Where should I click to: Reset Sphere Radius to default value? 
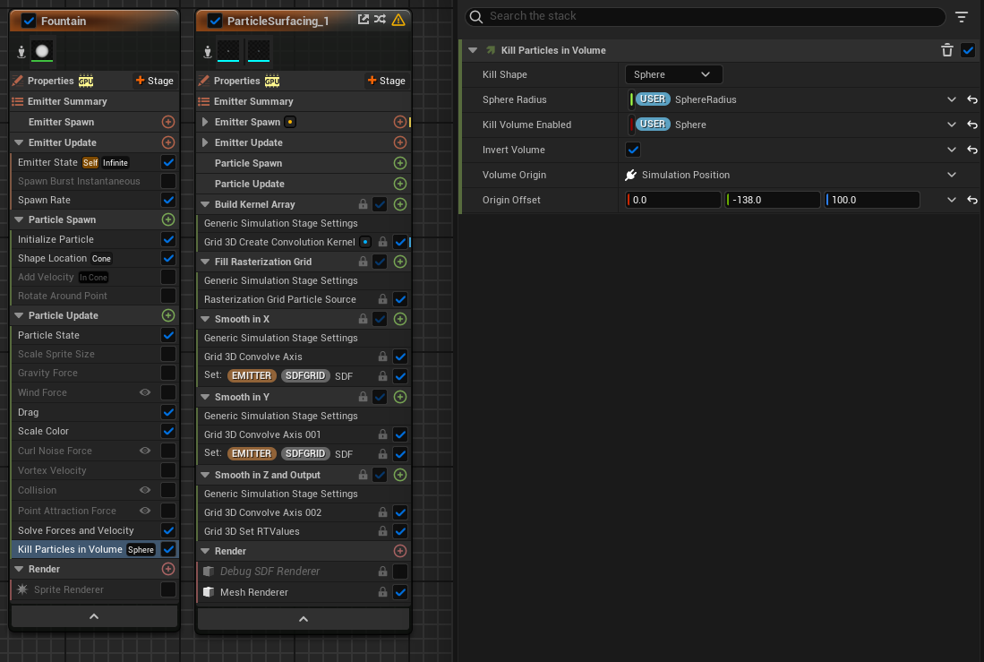tap(972, 99)
